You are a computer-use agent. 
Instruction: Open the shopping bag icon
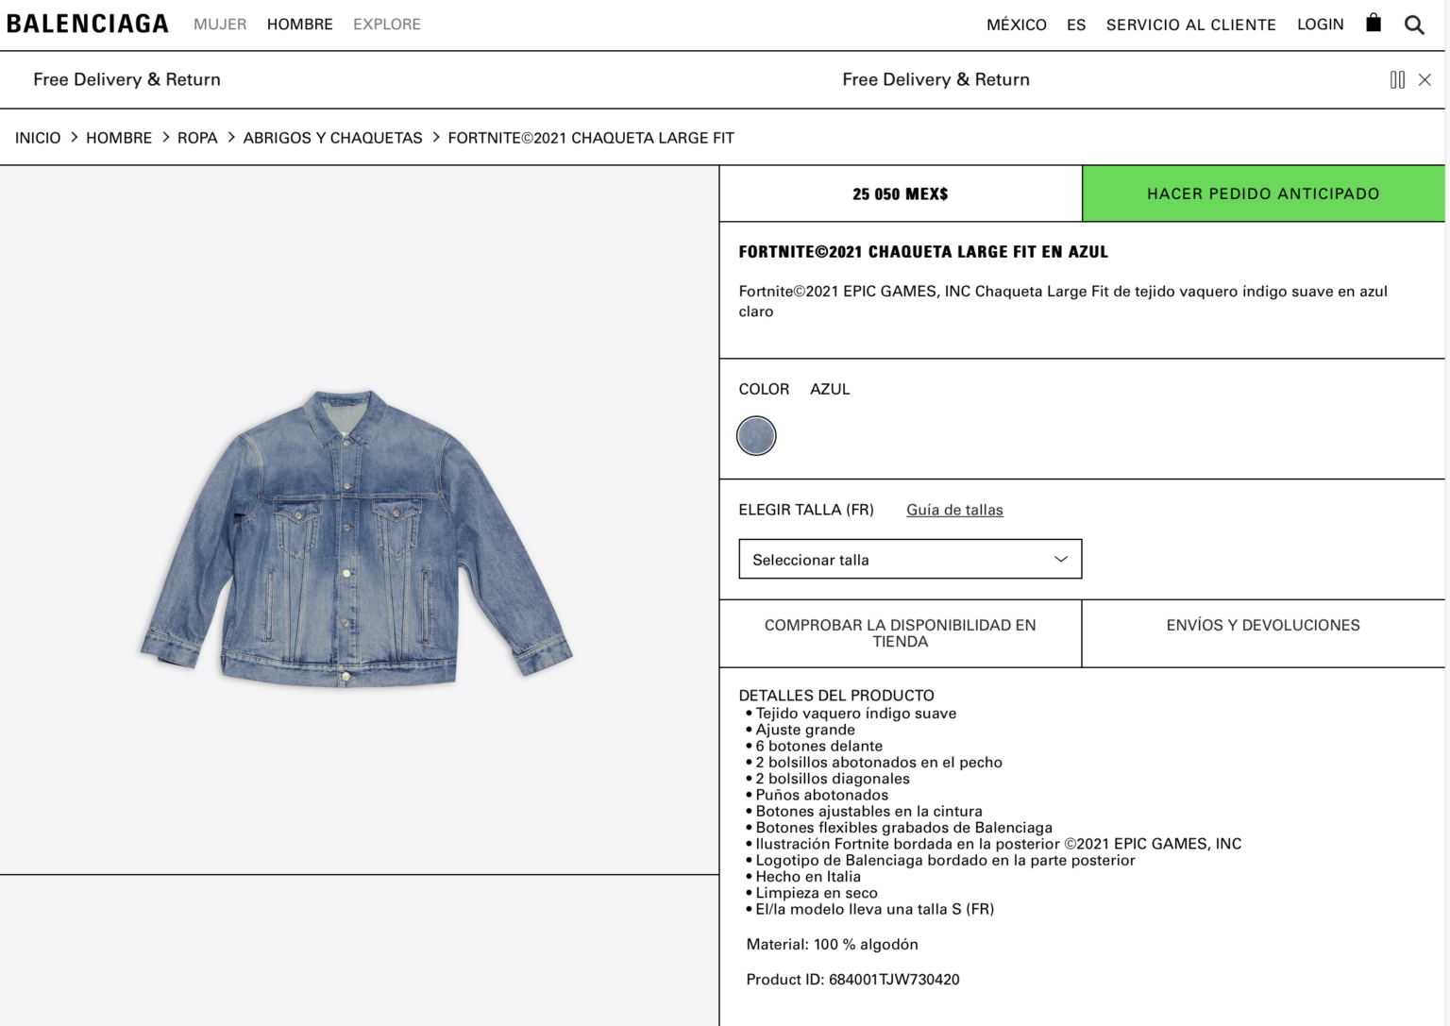[x=1374, y=23]
